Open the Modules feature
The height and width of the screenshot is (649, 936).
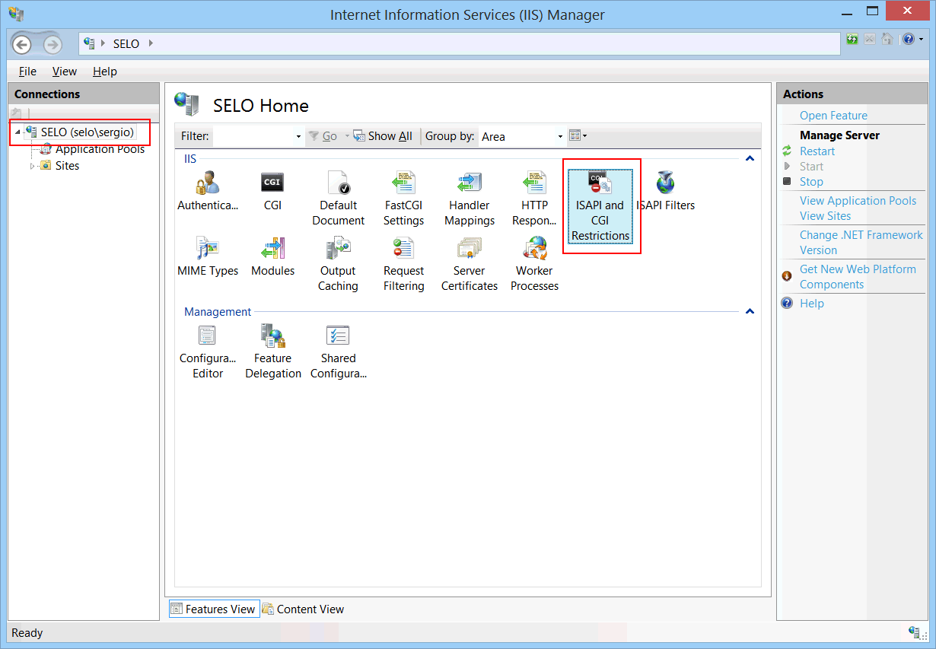point(272,256)
